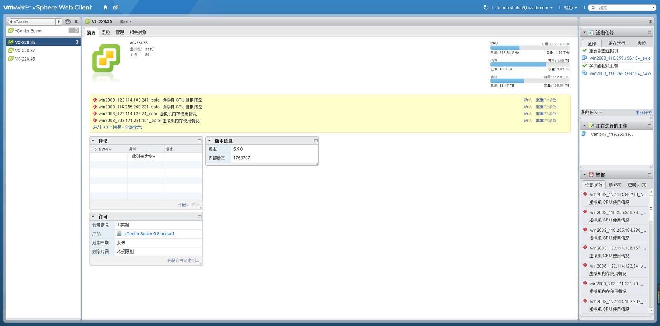Screen dimensions: 660x326
Task: Click the Work in Progress notepad icon
Action: [x=591, y=126]
